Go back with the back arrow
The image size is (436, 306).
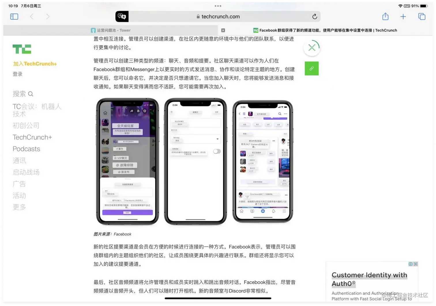pyautogui.click(x=32, y=17)
